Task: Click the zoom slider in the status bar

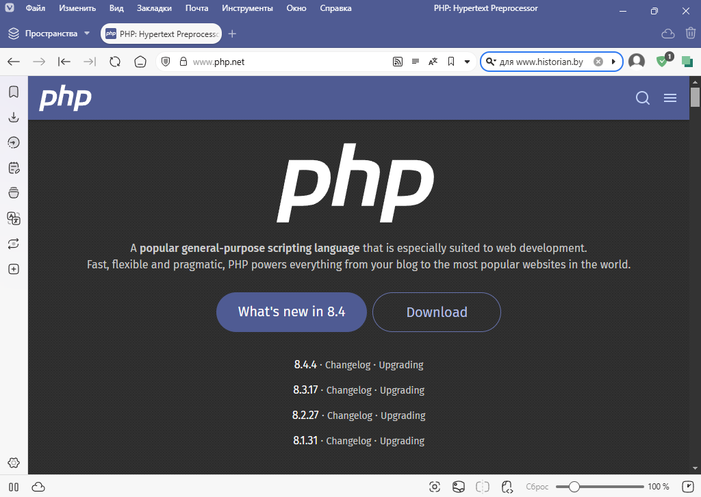Action: tap(574, 487)
